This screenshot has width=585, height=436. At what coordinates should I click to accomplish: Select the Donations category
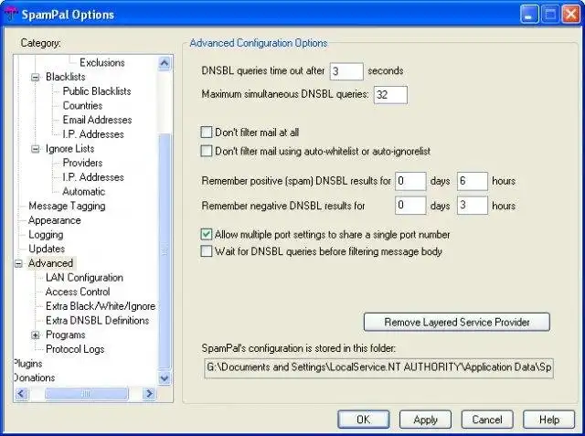(35, 378)
